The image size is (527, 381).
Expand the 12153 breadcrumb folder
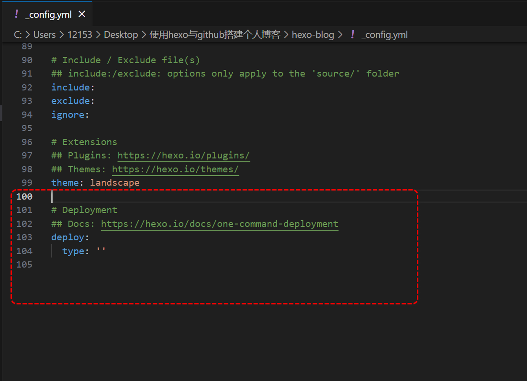pyautogui.click(x=79, y=34)
